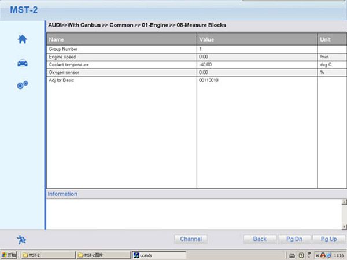Click the help question mark tray icon
The image size is (347, 260).
(x=301, y=255)
